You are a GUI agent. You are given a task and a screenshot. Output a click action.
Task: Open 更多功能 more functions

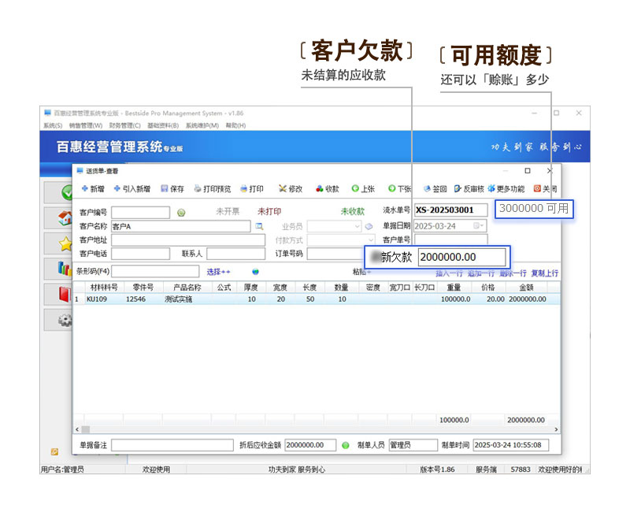506,188
